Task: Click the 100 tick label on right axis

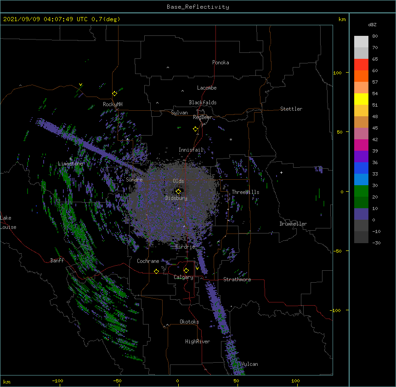Action: coord(337,73)
